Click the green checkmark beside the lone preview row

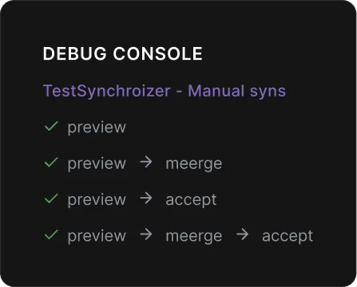(51, 126)
